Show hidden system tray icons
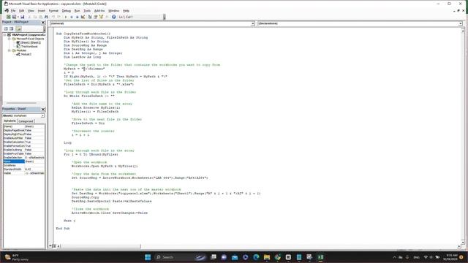The width and height of the screenshot is (468, 263). click(394, 257)
